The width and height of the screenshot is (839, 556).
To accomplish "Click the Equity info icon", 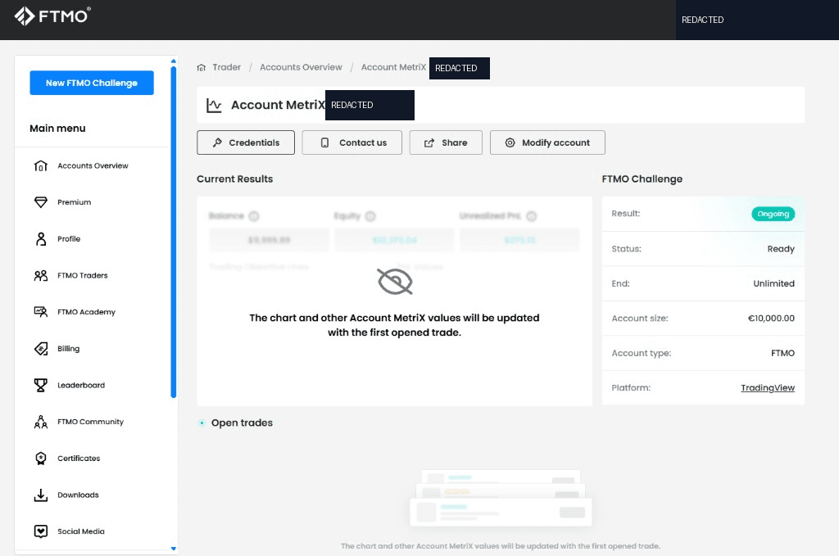I will (370, 216).
